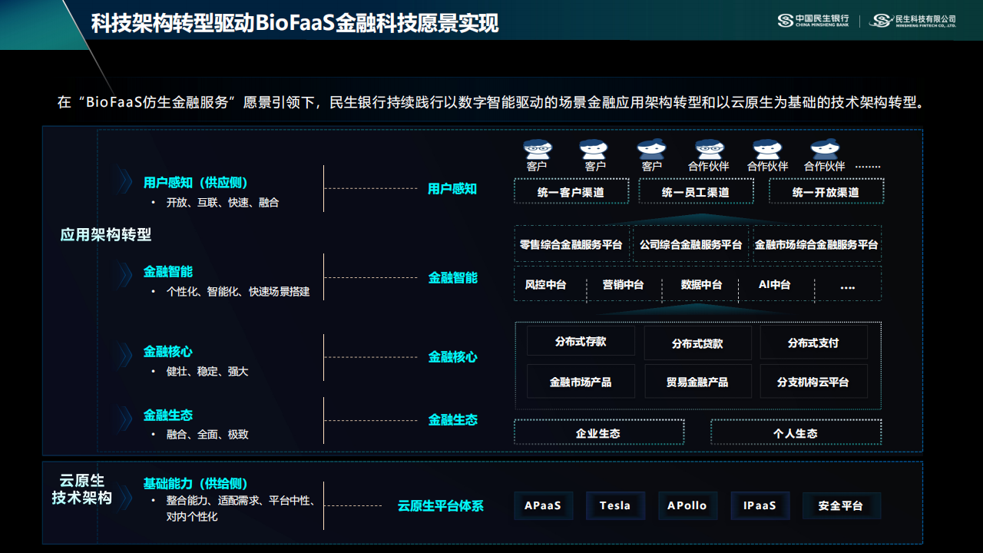Click the chevron arrow beside 金融核心 heading
983x553 pixels.
click(123, 354)
